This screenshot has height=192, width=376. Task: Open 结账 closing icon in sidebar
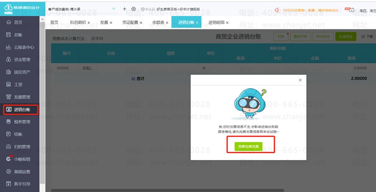pos(9,134)
